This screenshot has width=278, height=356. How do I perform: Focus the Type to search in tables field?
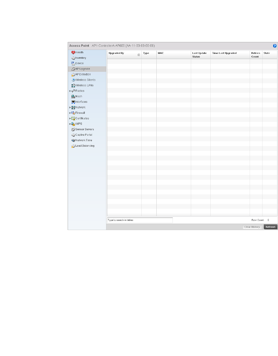pos(140,220)
